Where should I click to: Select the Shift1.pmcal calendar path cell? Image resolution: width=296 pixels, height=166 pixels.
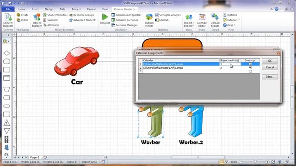181,64
